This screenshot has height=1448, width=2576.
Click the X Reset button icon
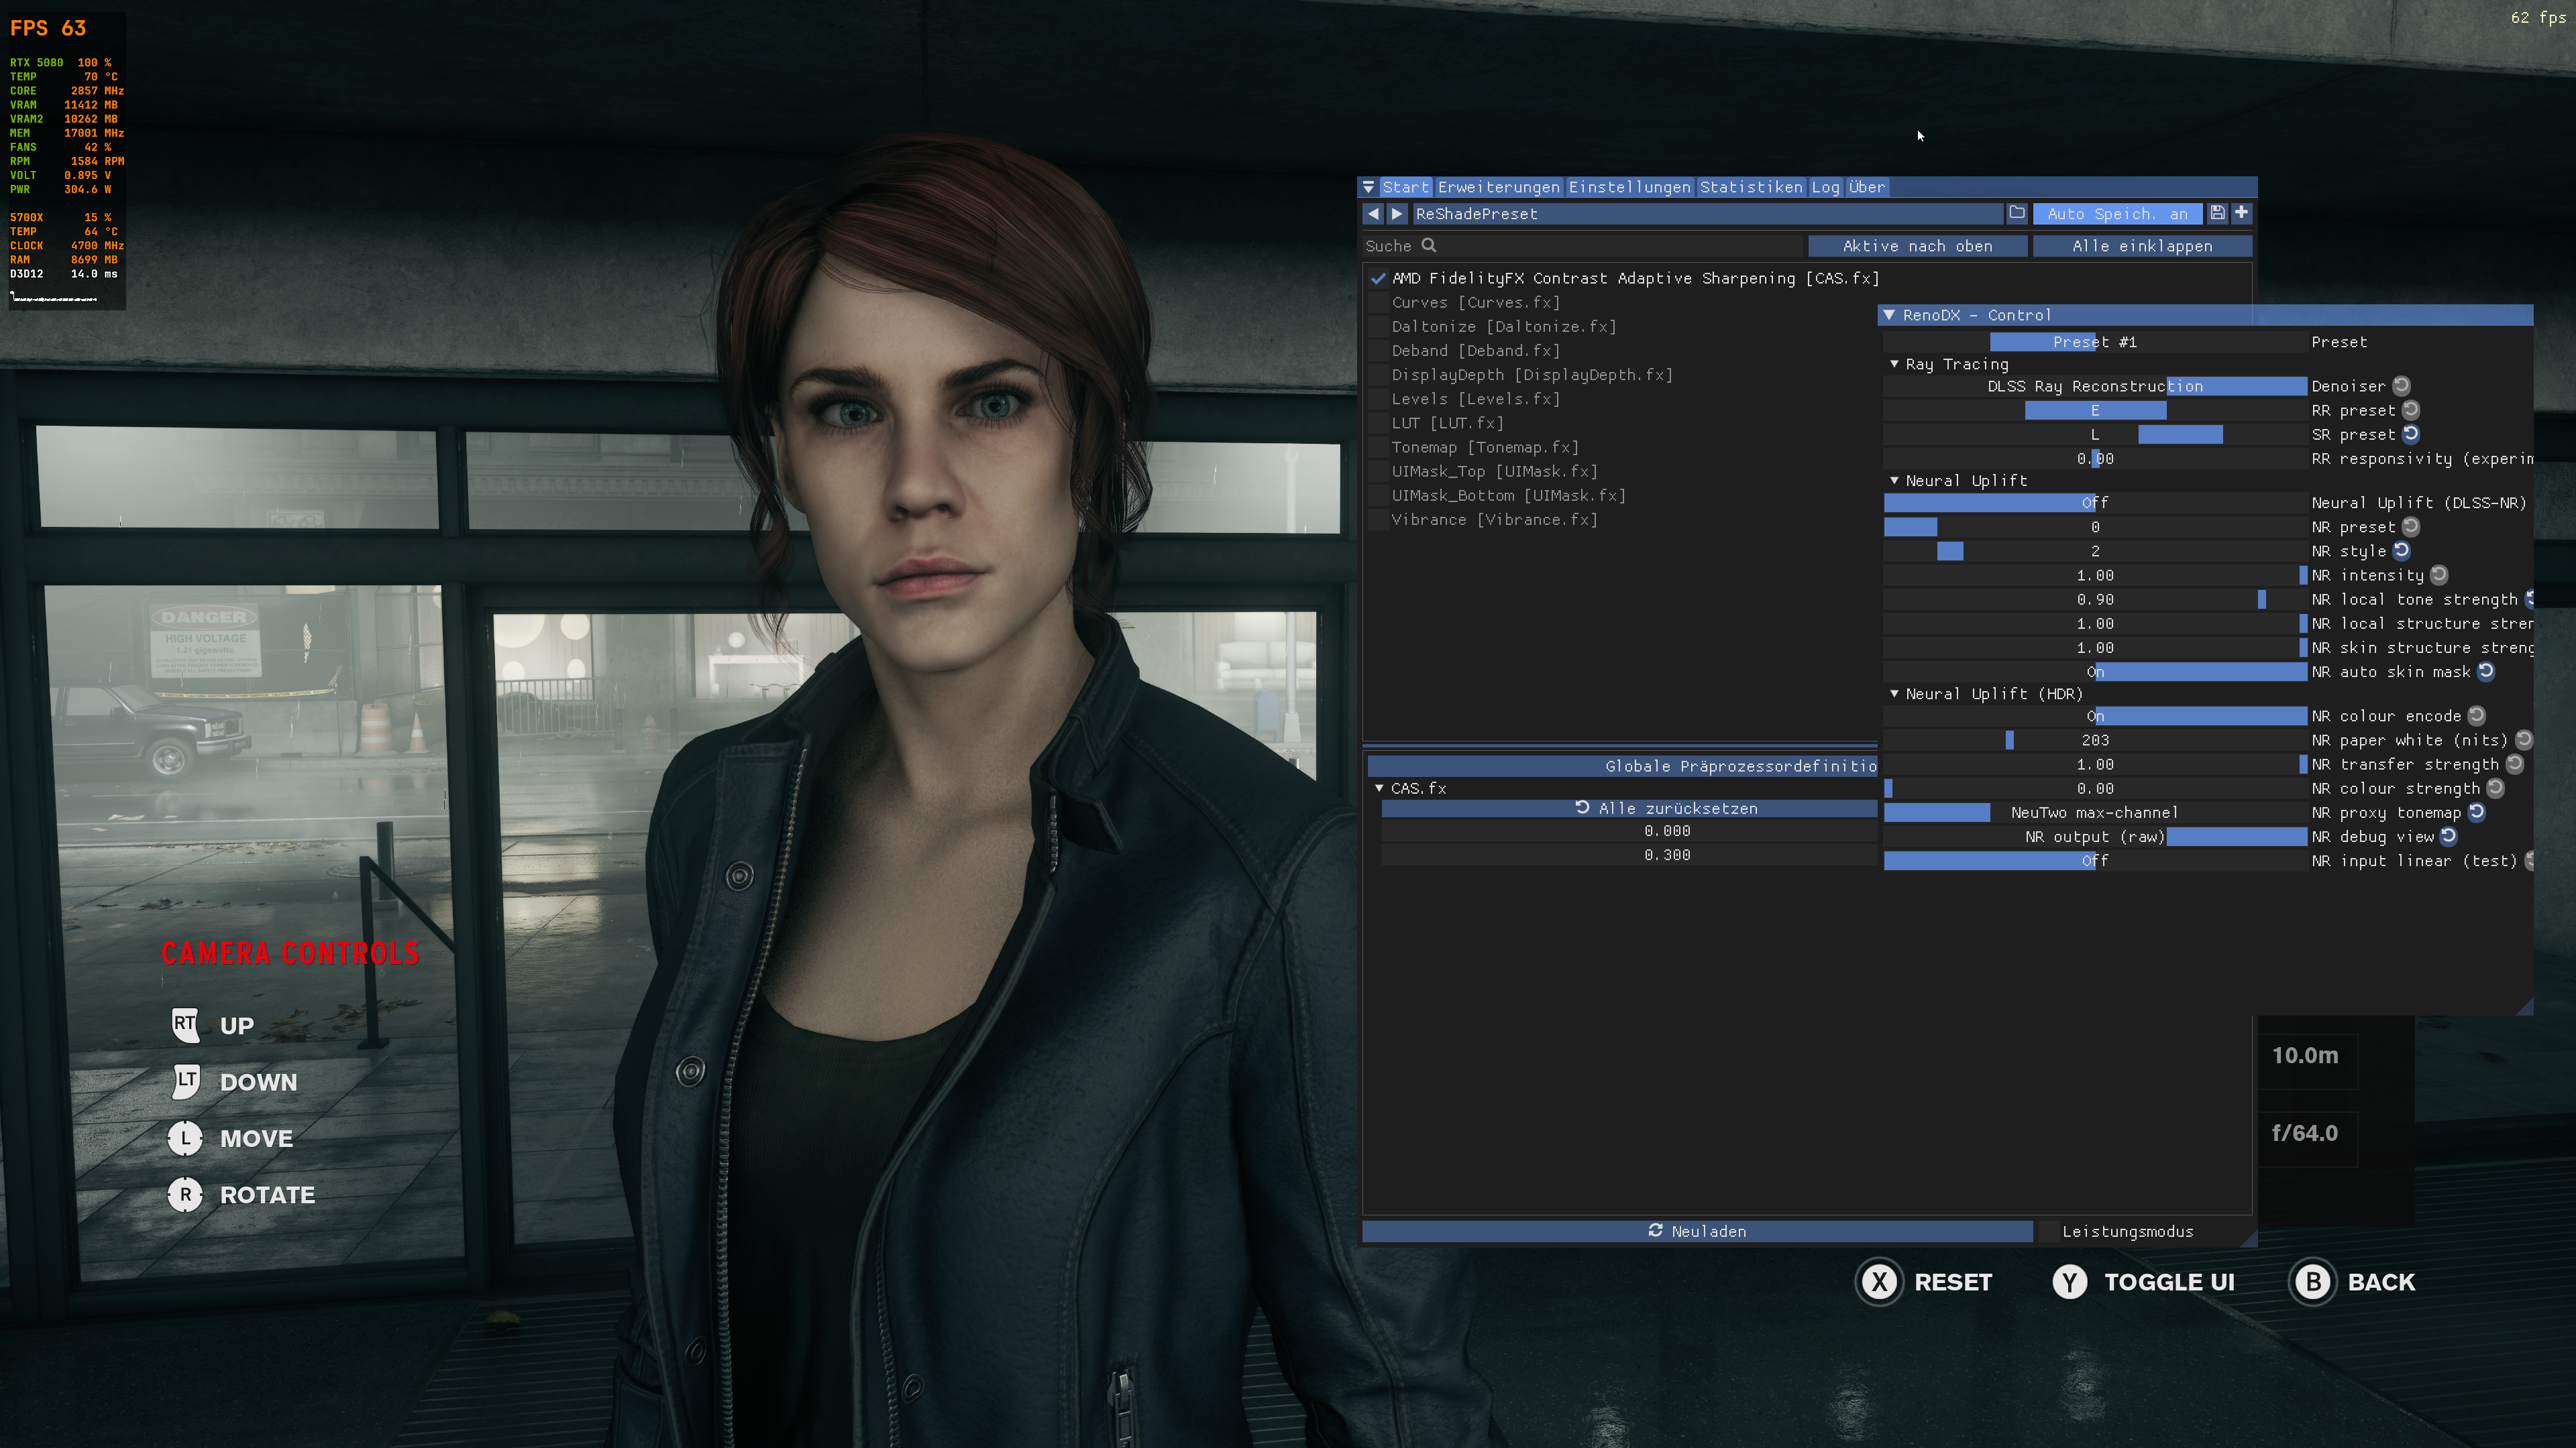tap(1880, 1282)
